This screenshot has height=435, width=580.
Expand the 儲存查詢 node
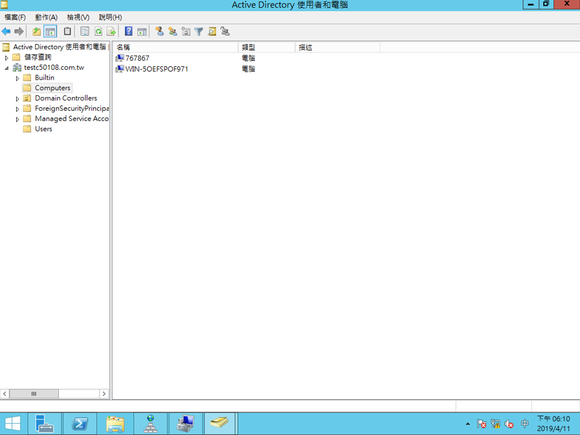tap(7, 57)
